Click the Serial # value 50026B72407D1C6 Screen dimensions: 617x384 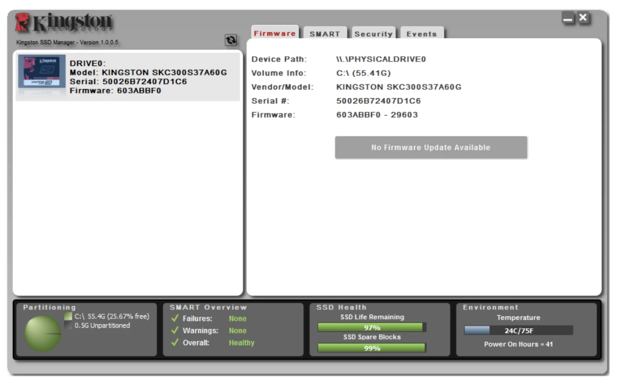(378, 101)
